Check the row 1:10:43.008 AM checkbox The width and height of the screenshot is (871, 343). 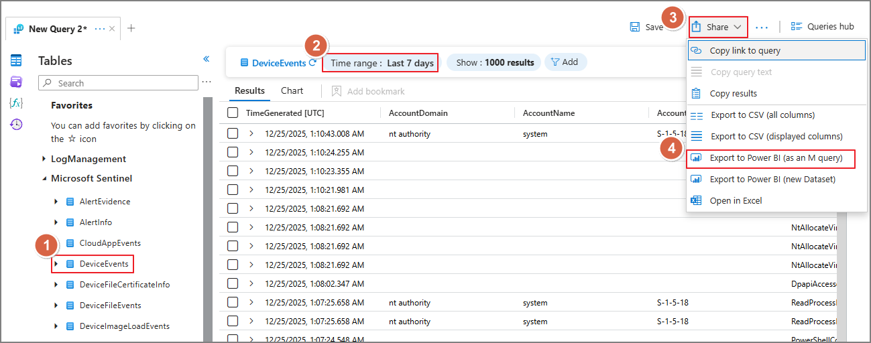click(x=233, y=133)
